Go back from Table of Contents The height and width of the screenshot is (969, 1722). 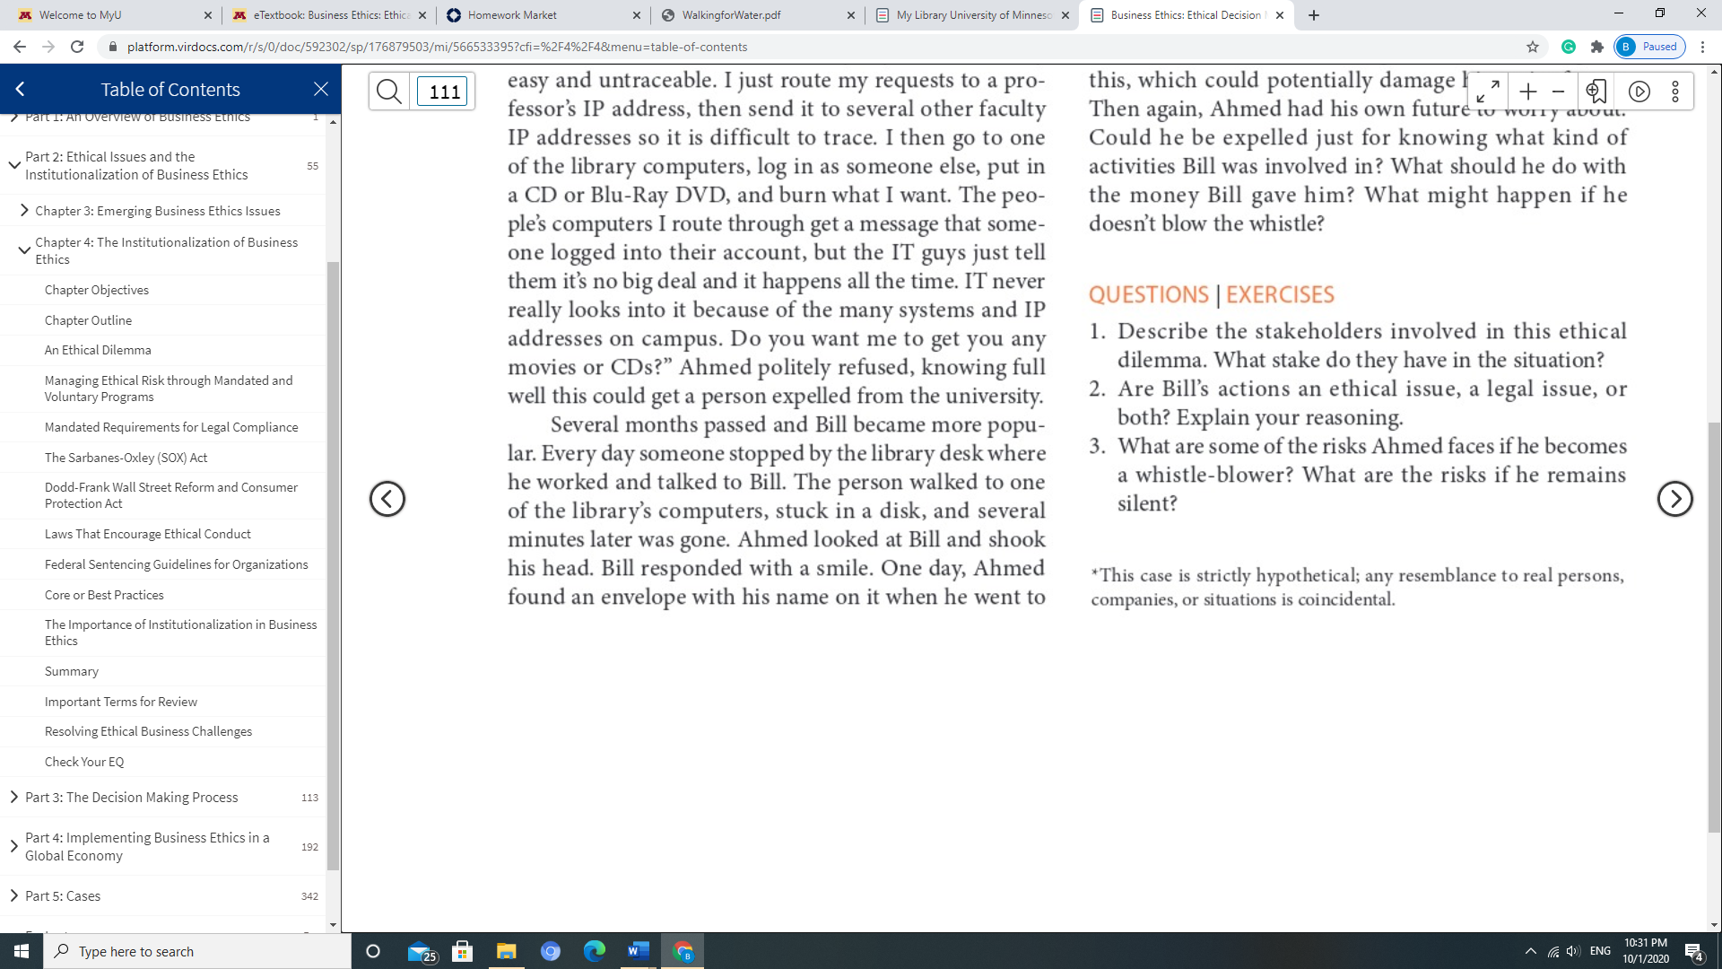(x=20, y=89)
